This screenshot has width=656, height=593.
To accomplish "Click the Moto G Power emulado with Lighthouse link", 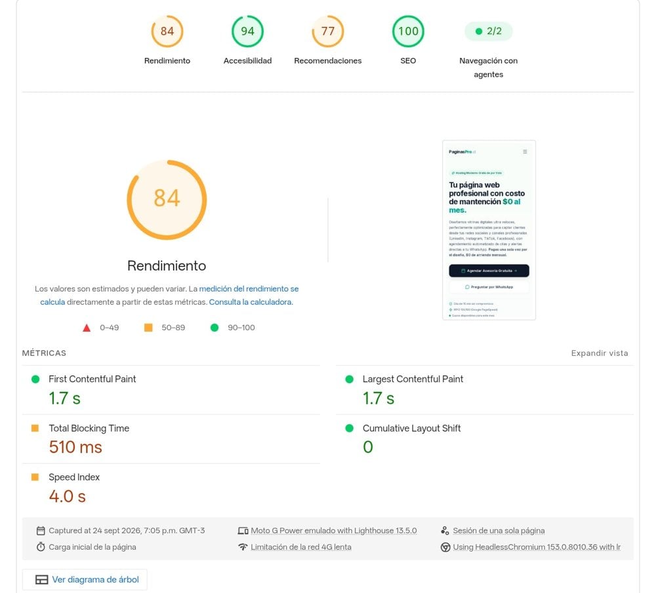I will point(334,531).
